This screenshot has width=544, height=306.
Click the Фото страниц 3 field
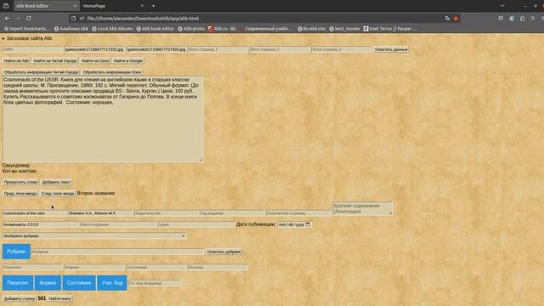coord(342,49)
